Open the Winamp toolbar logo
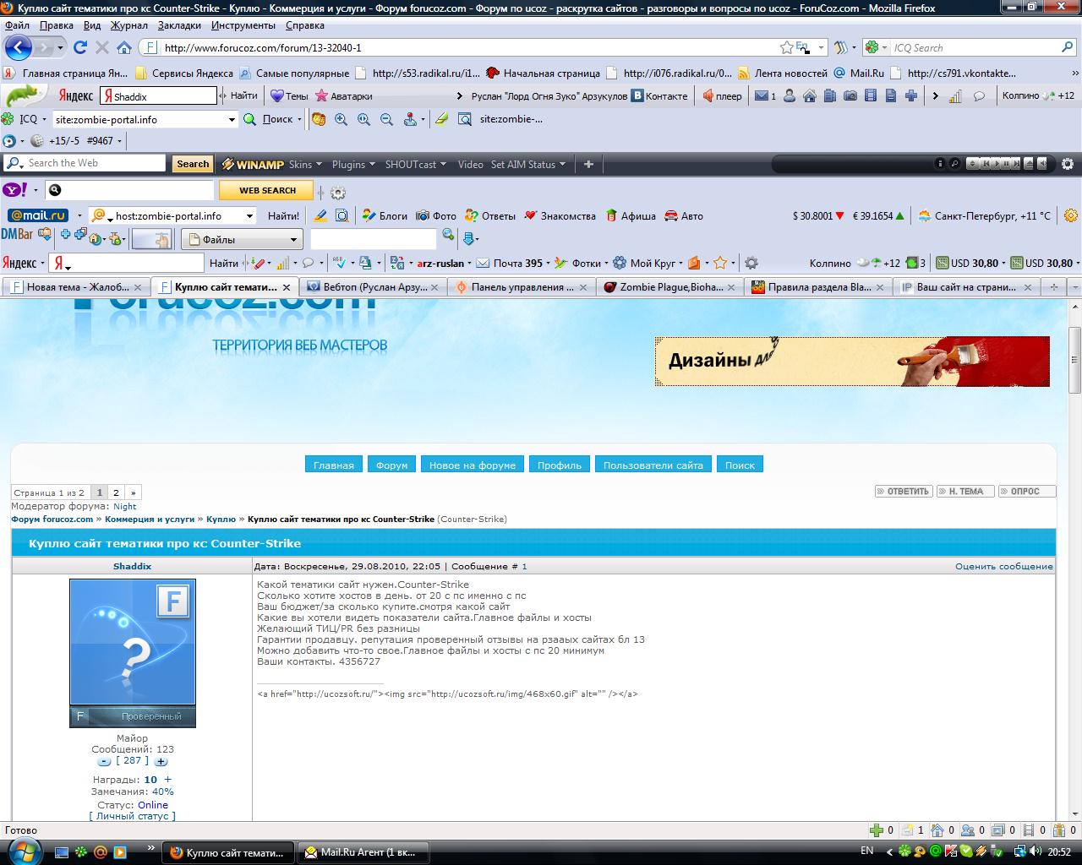This screenshot has height=865, width=1082. point(253,165)
